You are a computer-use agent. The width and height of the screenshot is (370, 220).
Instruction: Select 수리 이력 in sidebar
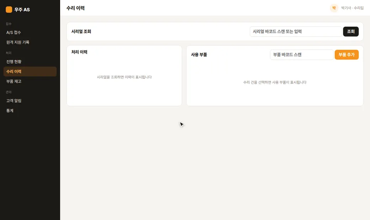point(30,71)
